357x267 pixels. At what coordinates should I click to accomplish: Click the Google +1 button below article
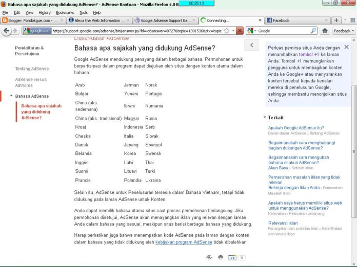coord(232,258)
